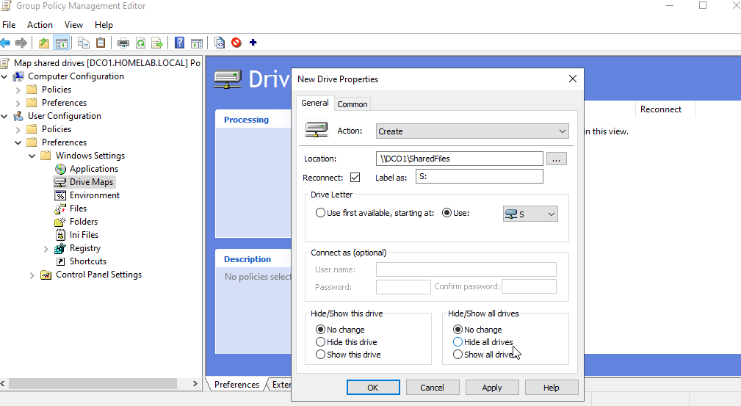Click the Registry node icon
The height and width of the screenshot is (406, 741).
pos(60,248)
